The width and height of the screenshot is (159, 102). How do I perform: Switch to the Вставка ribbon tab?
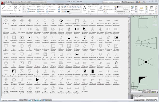click(x=15, y=4)
